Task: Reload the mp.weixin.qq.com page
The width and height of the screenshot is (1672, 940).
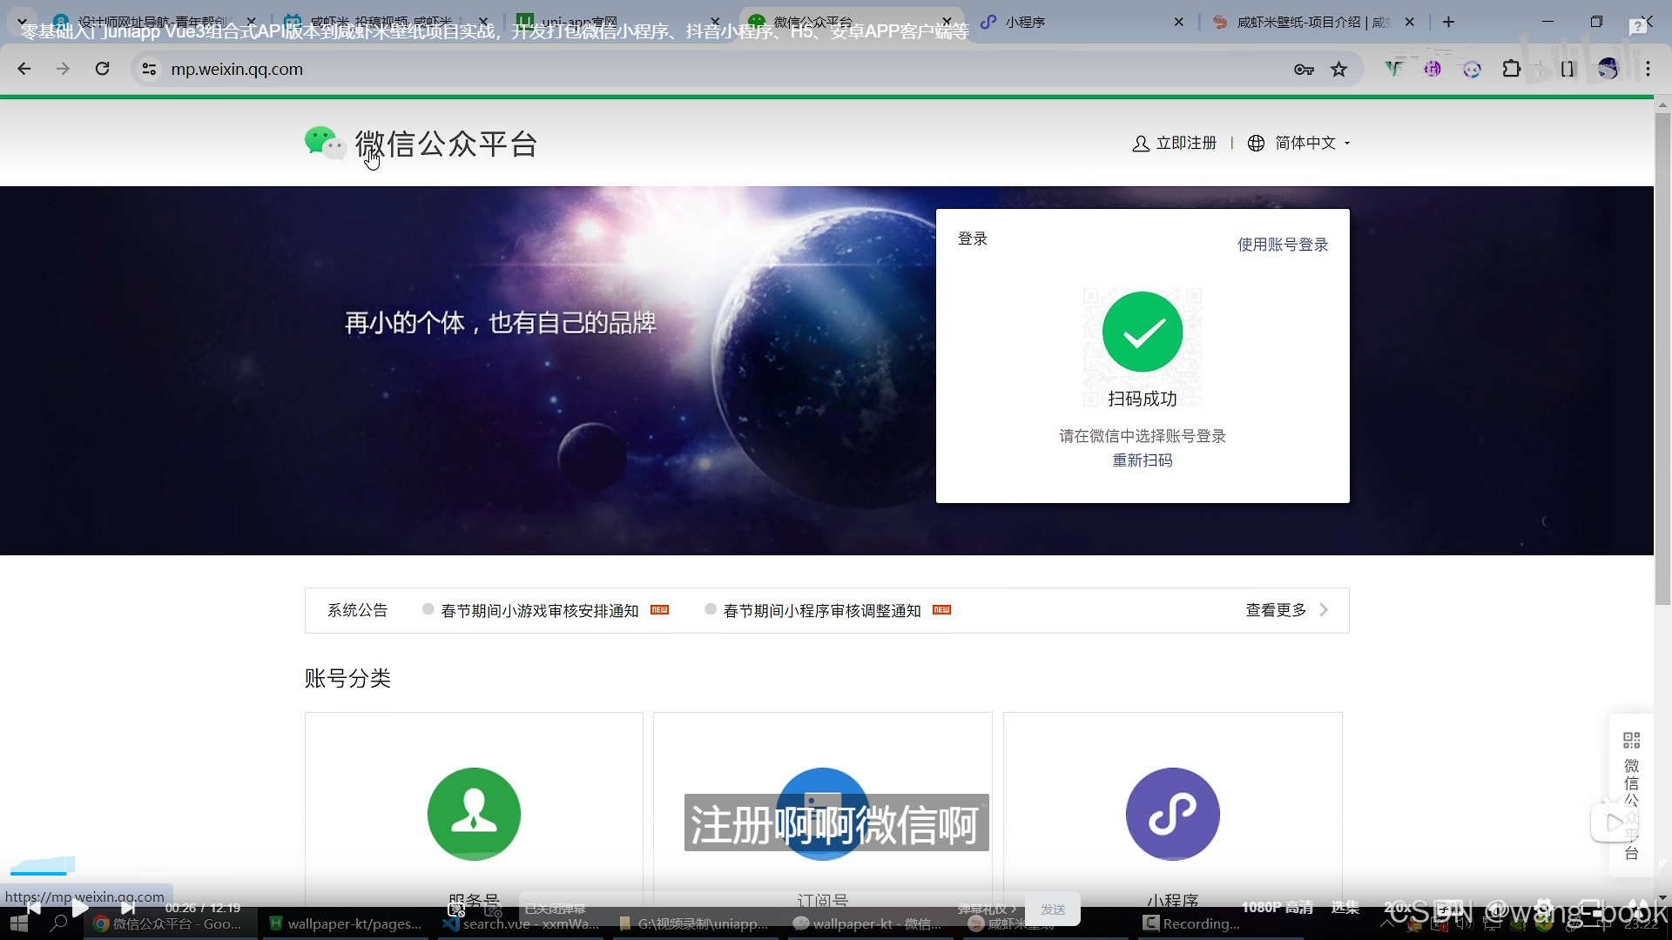Action: 103,69
